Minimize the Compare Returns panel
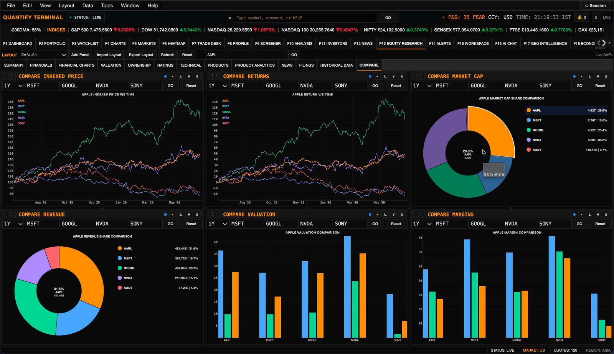The image size is (614, 354). point(377,76)
